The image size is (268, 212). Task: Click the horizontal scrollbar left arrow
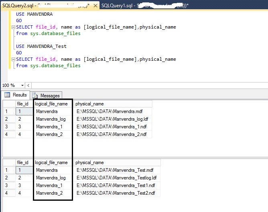coord(28,85)
